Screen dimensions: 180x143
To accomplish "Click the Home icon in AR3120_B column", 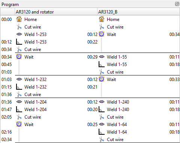I will (x=102, y=19).
